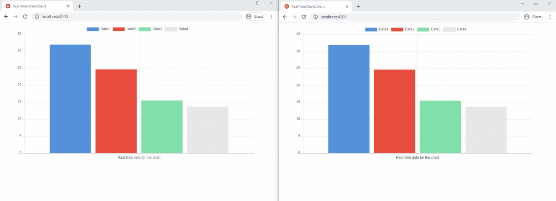Click blue Data1 bar in left chart
The image size is (556, 201).
[70, 99]
